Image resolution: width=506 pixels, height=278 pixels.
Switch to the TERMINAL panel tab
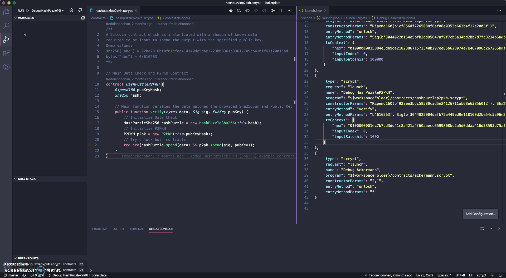tap(136, 229)
